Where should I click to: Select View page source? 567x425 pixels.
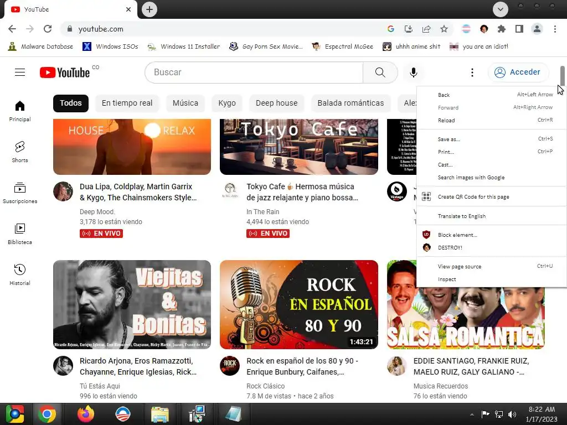click(x=492, y=266)
